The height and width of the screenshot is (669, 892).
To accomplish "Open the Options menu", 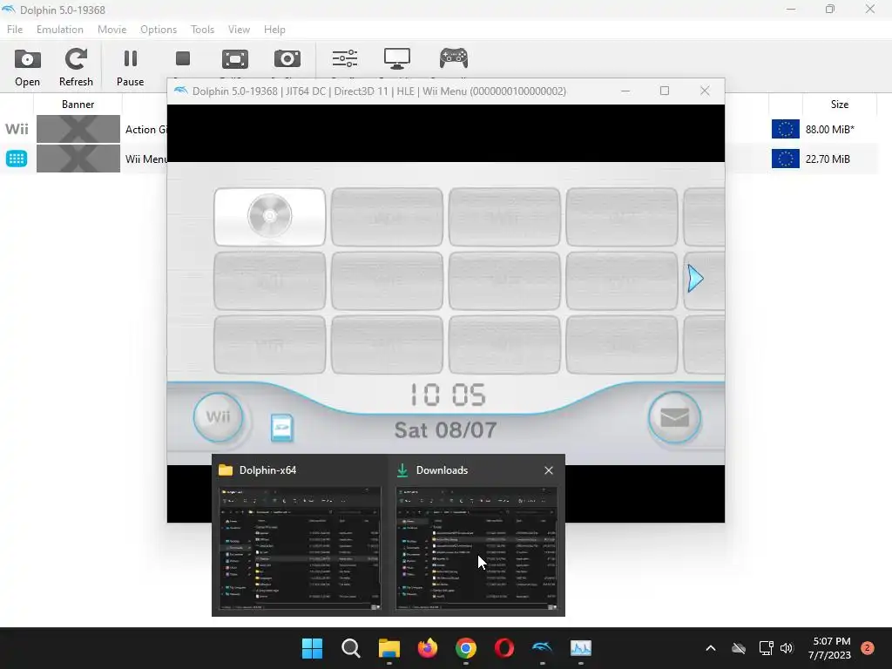I will click(x=159, y=30).
